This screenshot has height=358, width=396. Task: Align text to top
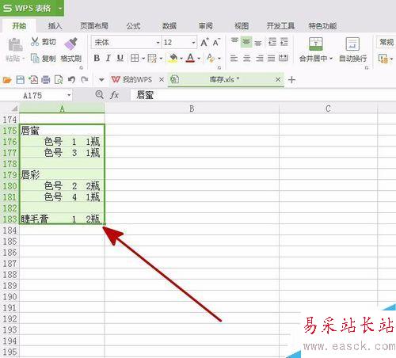(x=234, y=41)
